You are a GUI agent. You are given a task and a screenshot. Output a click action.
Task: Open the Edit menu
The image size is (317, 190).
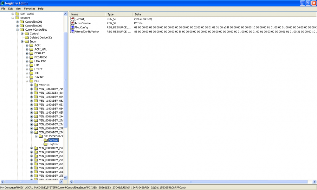[10, 9]
